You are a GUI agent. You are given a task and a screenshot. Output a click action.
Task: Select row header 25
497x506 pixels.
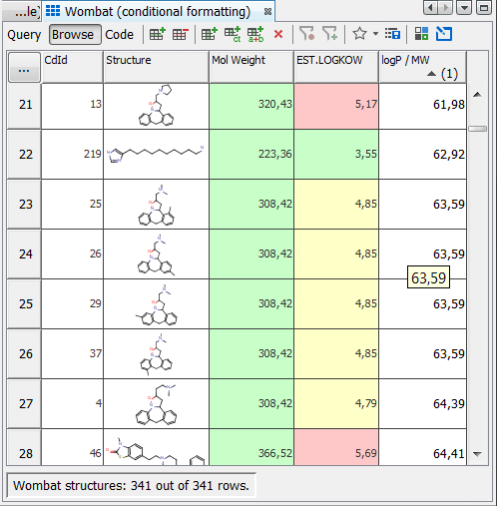(24, 304)
